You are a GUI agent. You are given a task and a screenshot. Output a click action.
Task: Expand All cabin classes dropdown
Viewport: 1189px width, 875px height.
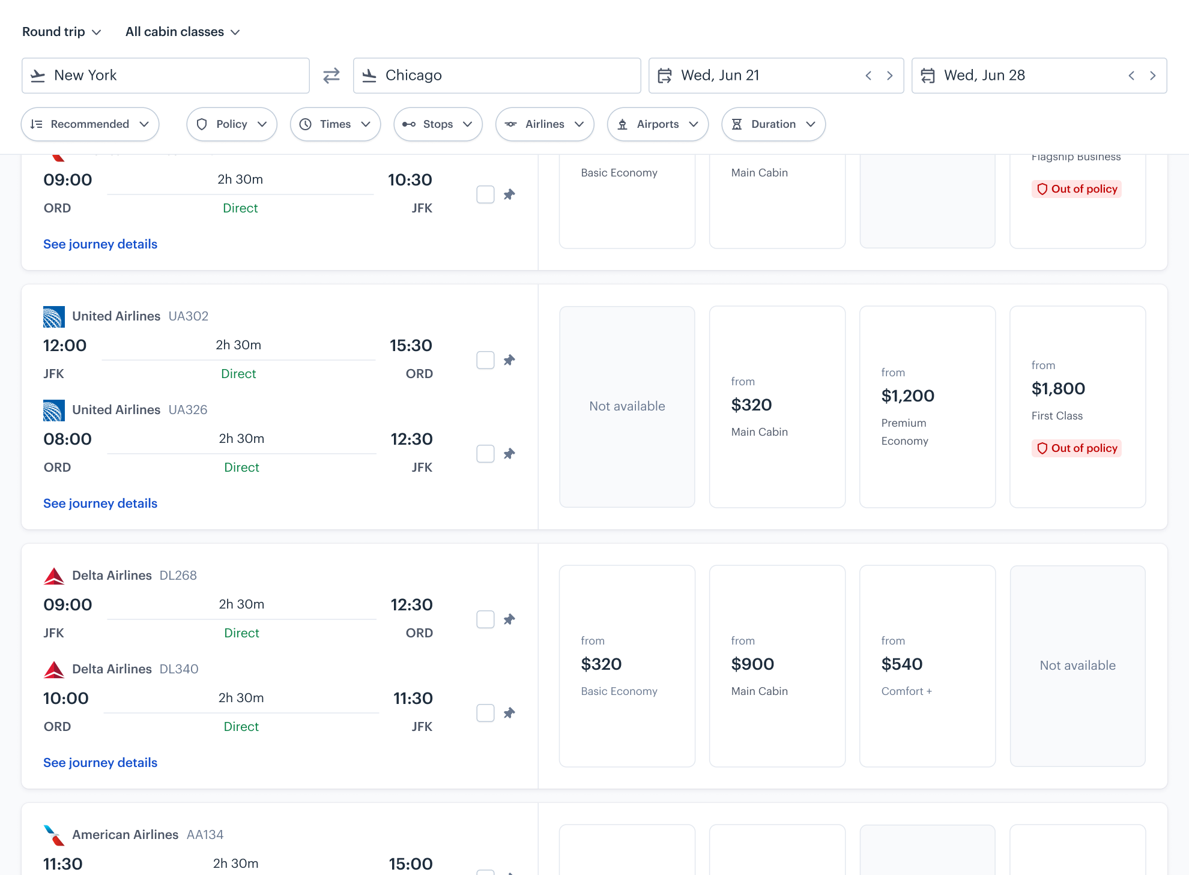click(x=183, y=32)
